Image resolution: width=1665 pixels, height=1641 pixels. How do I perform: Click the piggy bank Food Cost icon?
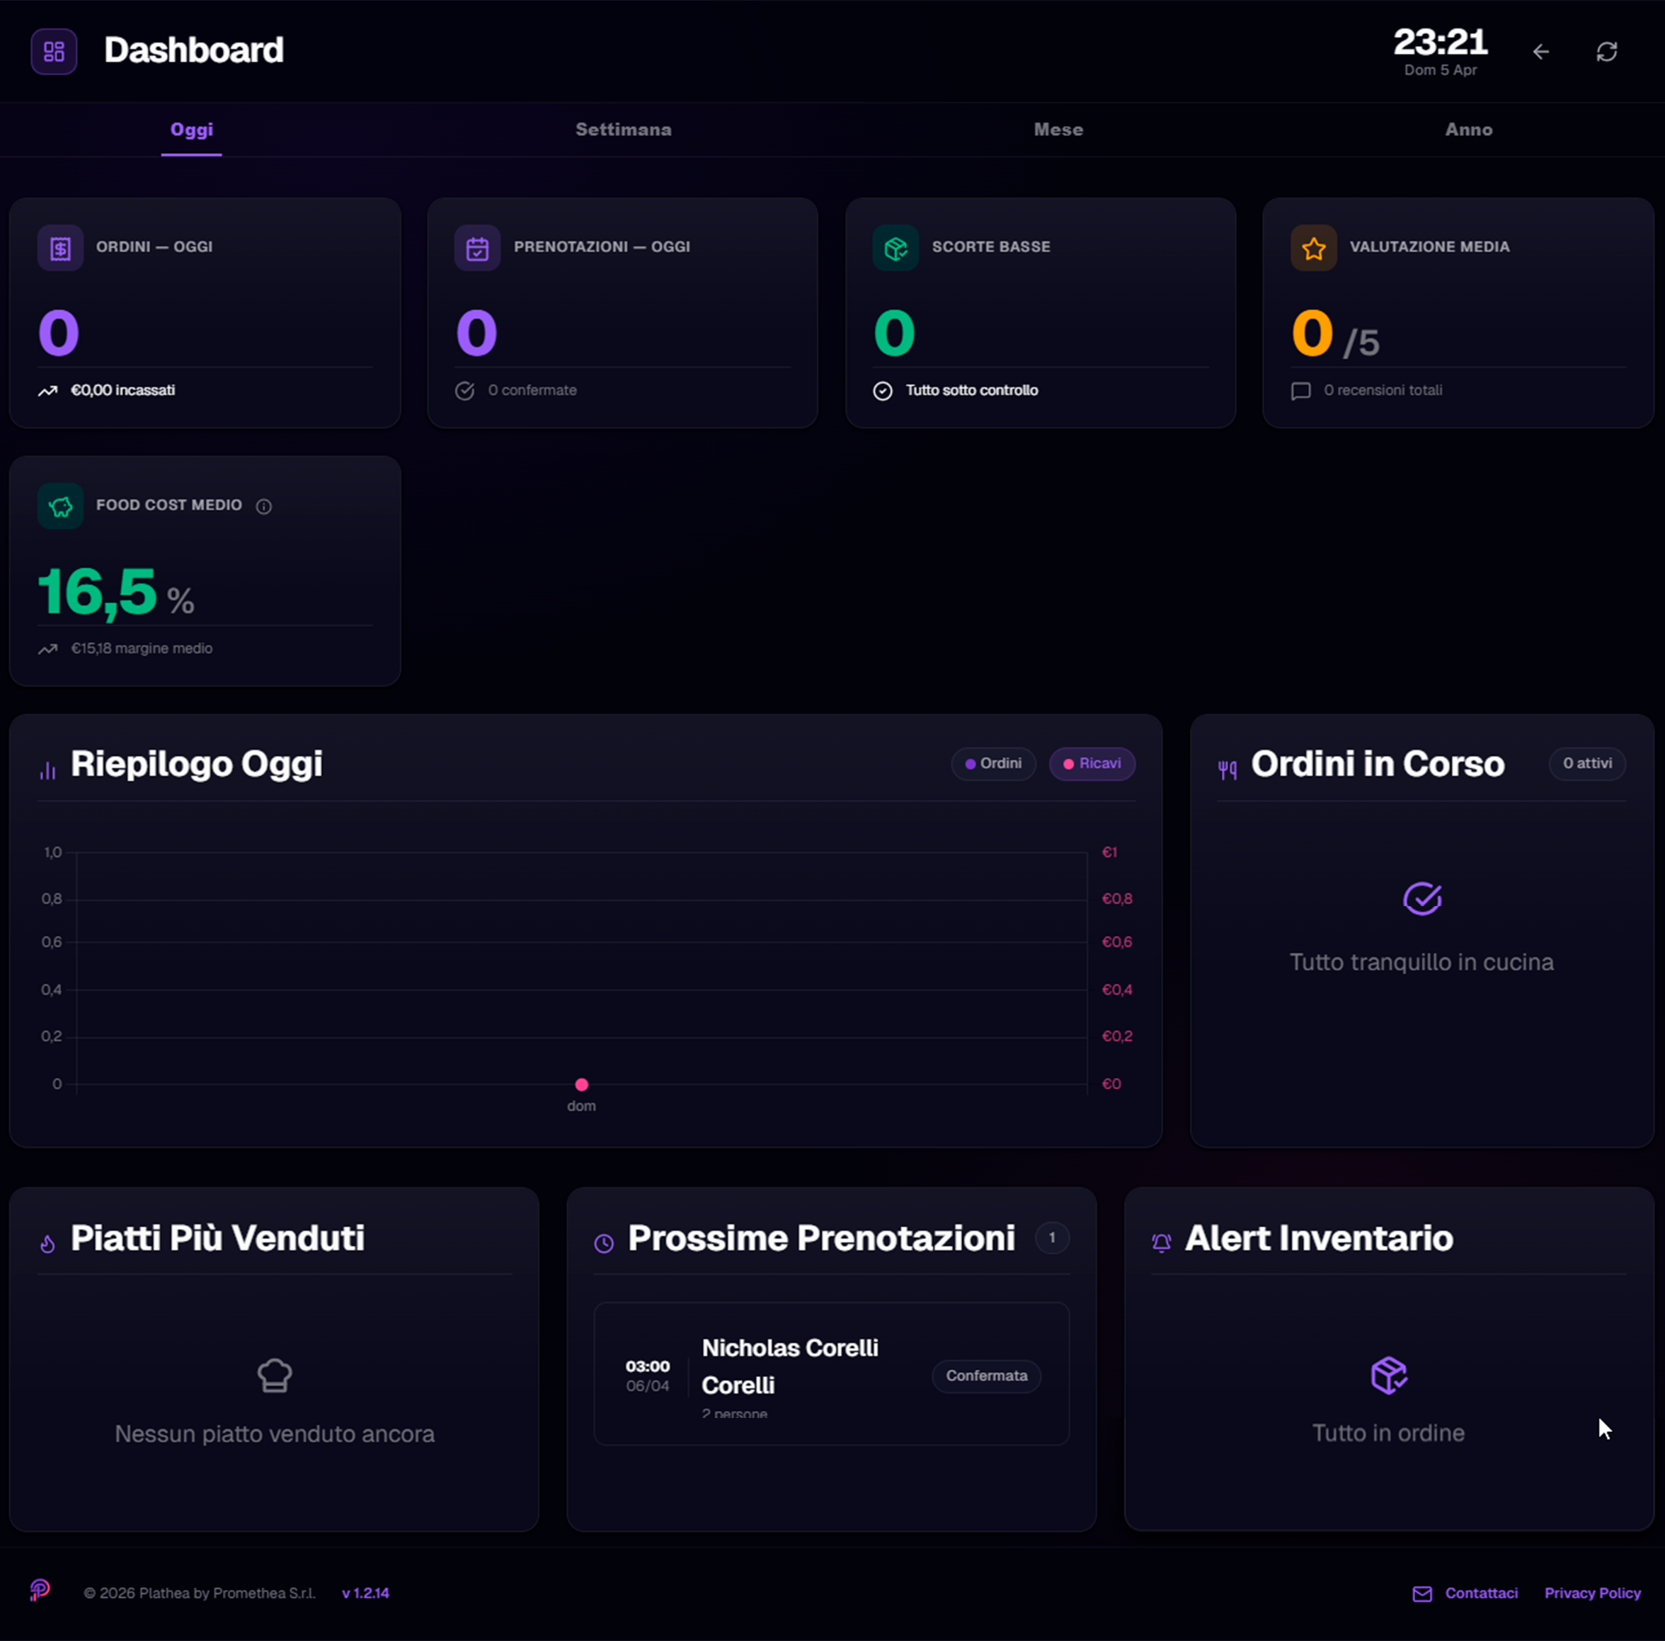(60, 506)
